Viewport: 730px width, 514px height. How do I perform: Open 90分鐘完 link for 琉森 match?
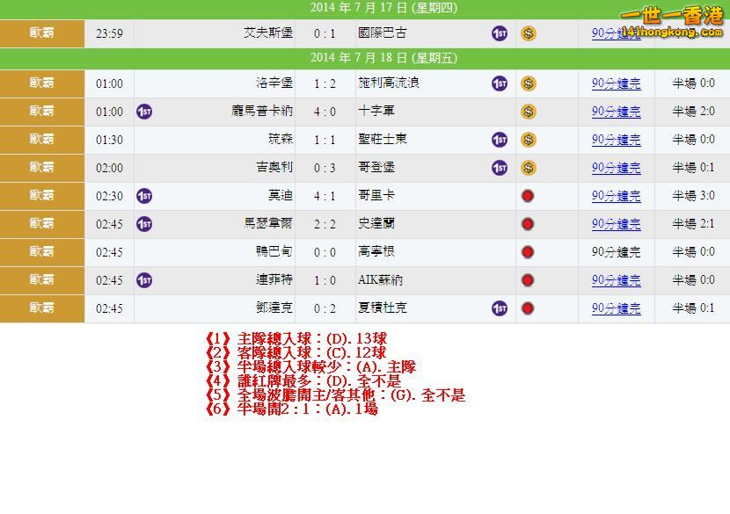(x=616, y=140)
